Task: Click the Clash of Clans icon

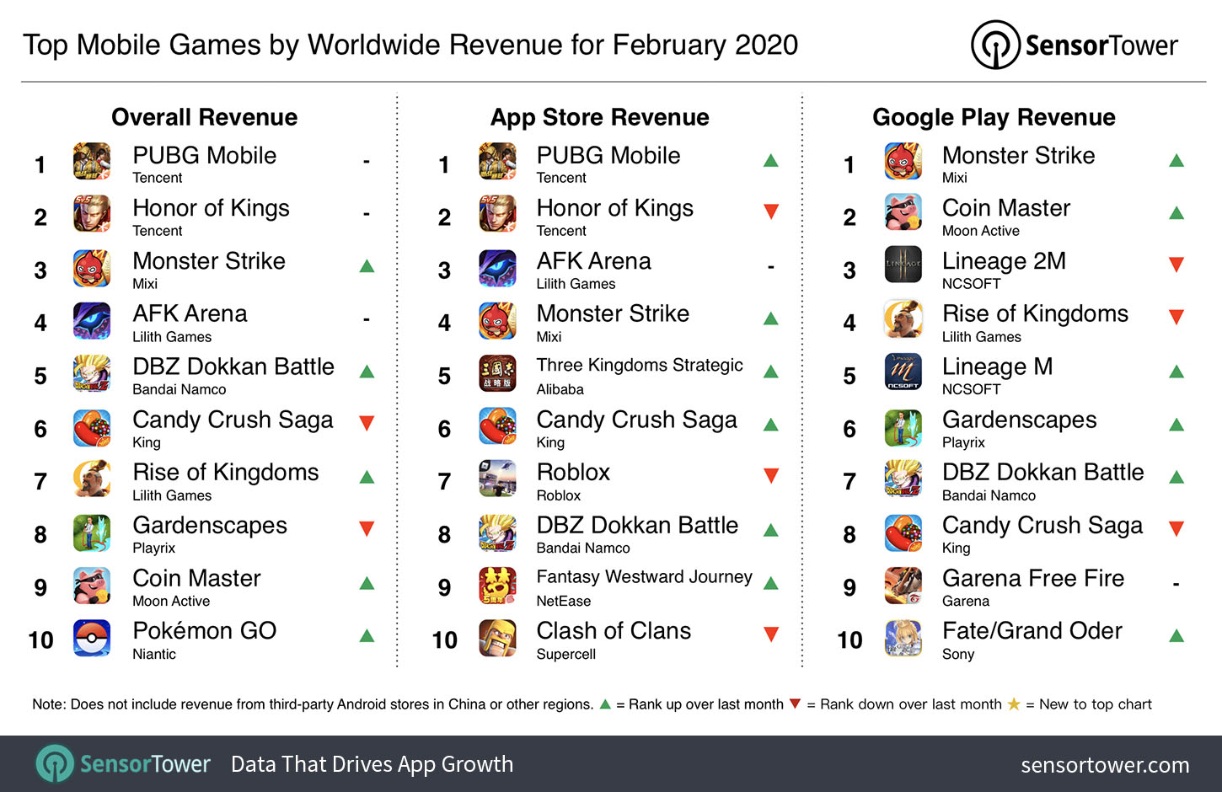Action: pyautogui.click(x=497, y=638)
